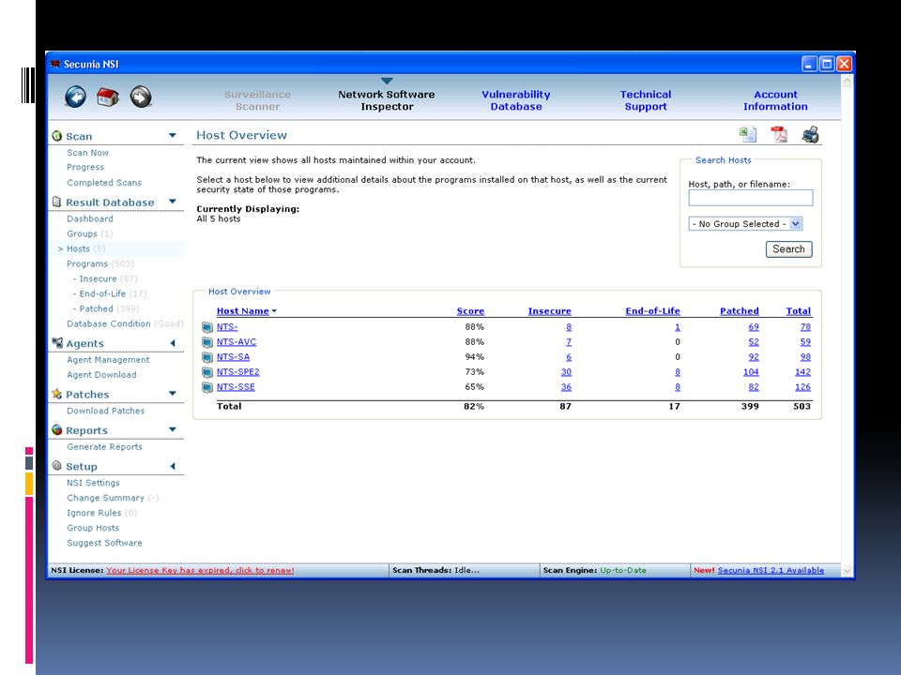This screenshot has width=901, height=675.
Task: Collapse the Patches section arrow
Action: (x=173, y=393)
